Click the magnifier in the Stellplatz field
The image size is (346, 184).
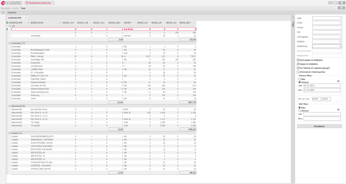click(x=340, y=42)
